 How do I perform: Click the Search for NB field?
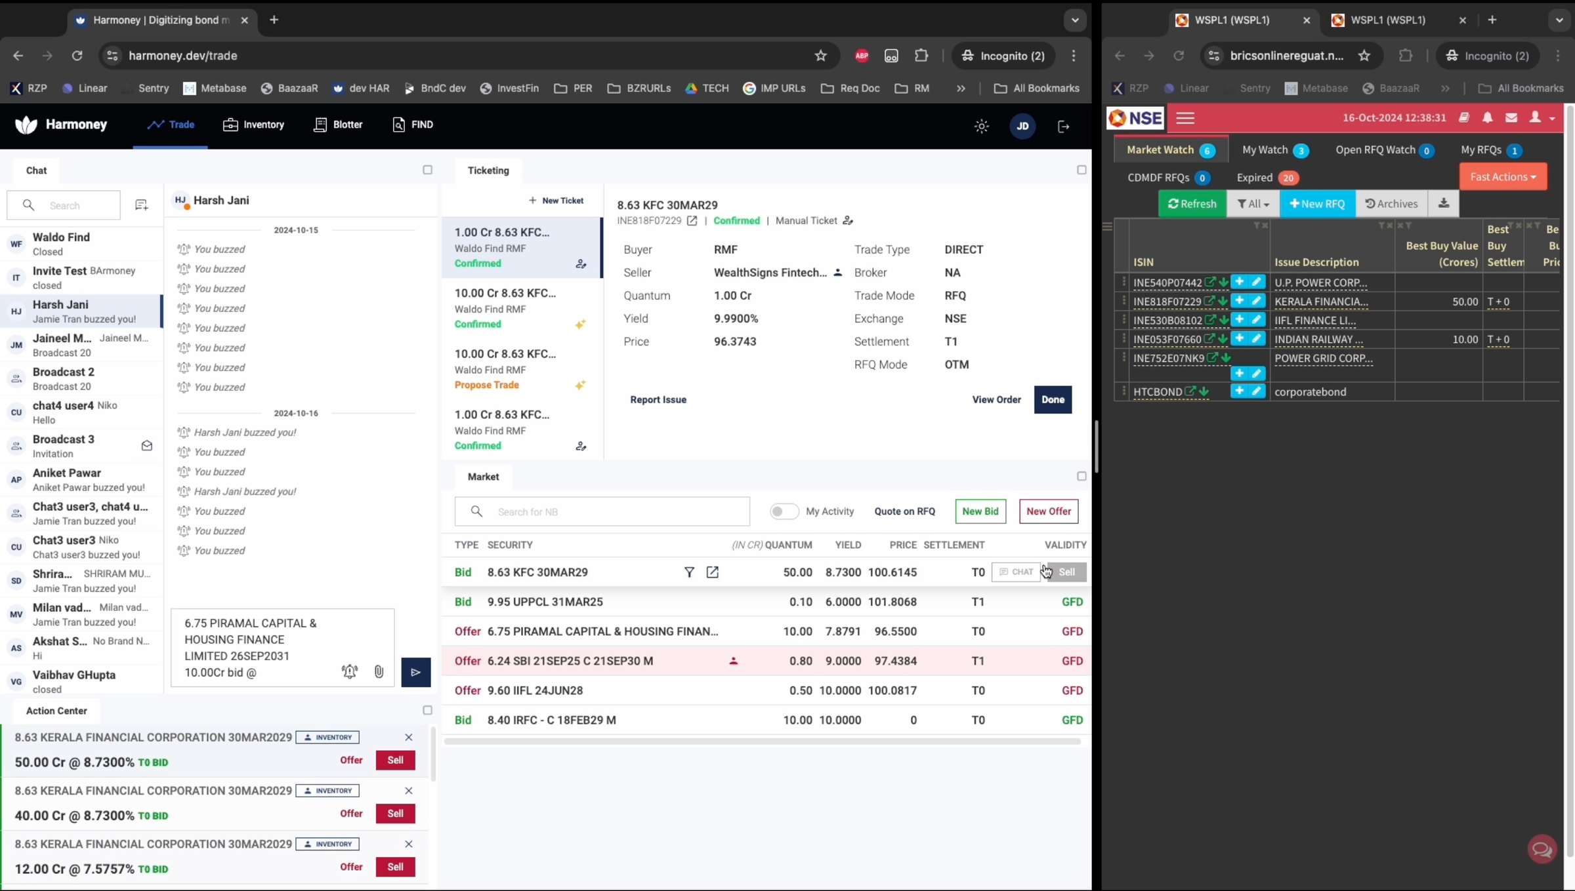[x=602, y=511]
